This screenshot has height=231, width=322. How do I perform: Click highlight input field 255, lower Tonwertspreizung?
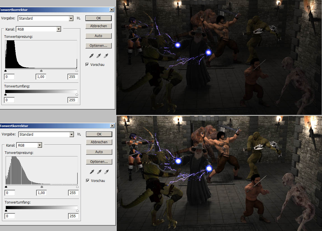tap(74, 193)
